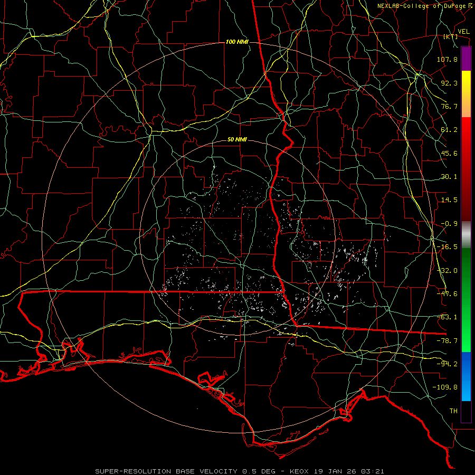The width and height of the screenshot is (475, 475).
Task: Pick the green segment of velocity scale
Action: click(466, 300)
